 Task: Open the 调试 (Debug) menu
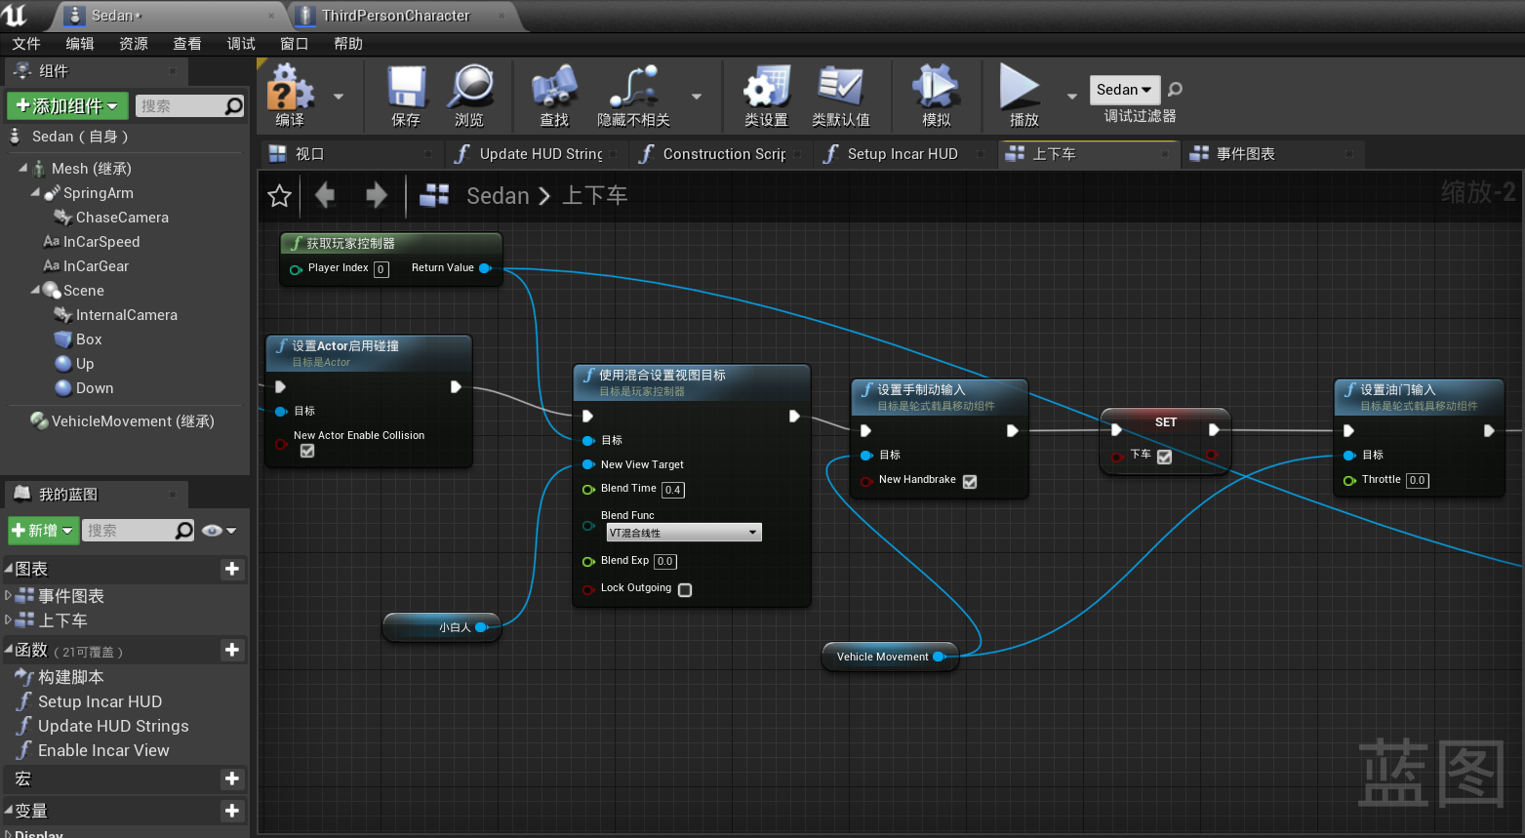(x=240, y=44)
